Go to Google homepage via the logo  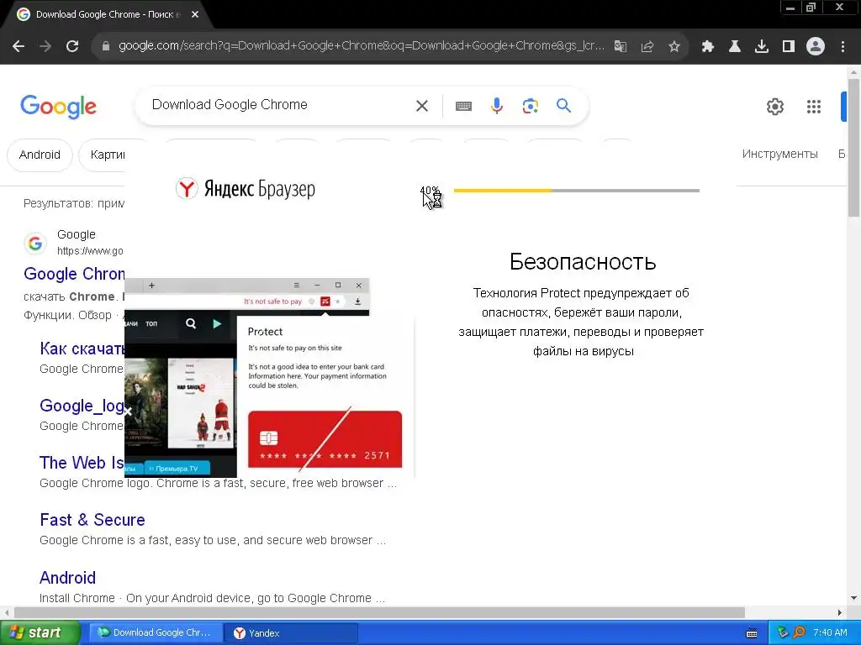58,107
